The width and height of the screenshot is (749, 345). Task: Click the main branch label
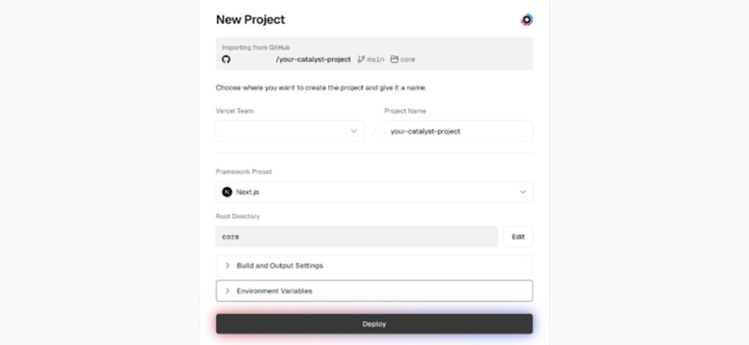pos(377,59)
